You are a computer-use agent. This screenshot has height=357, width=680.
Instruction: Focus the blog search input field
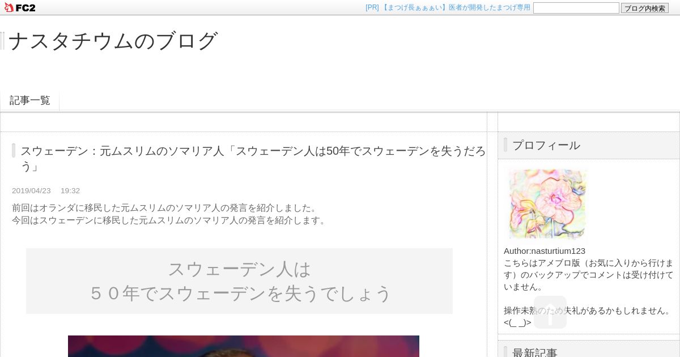[x=576, y=8]
